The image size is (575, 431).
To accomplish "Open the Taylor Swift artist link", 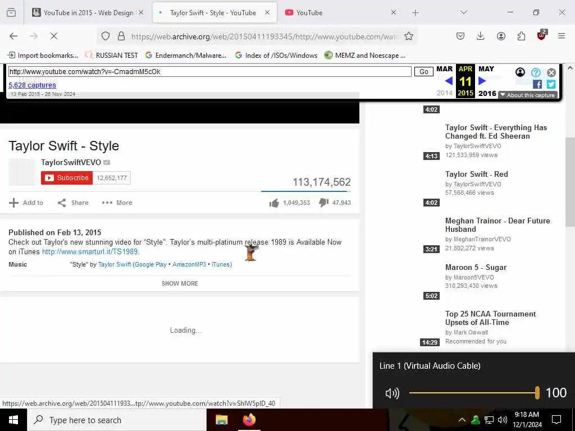I will pos(115,264).
